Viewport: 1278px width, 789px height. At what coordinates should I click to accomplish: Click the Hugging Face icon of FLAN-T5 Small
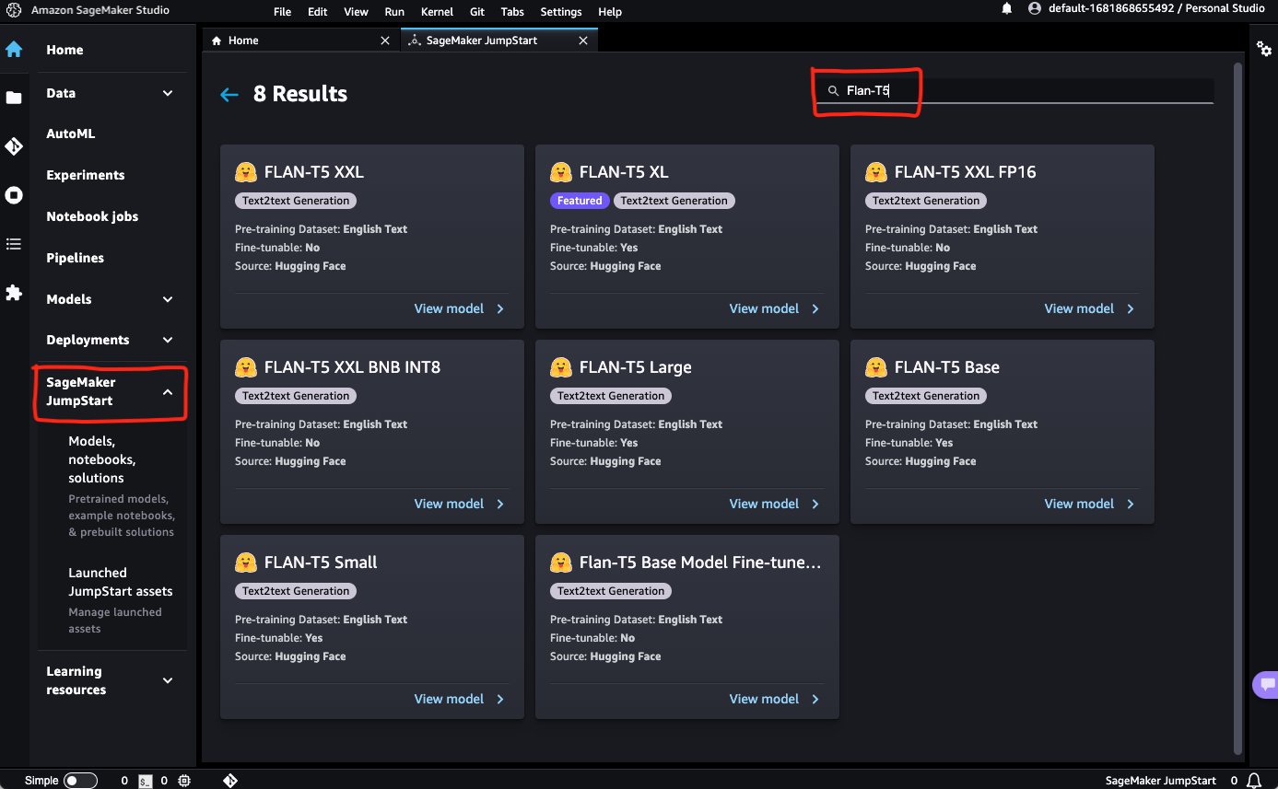point(245,563)
